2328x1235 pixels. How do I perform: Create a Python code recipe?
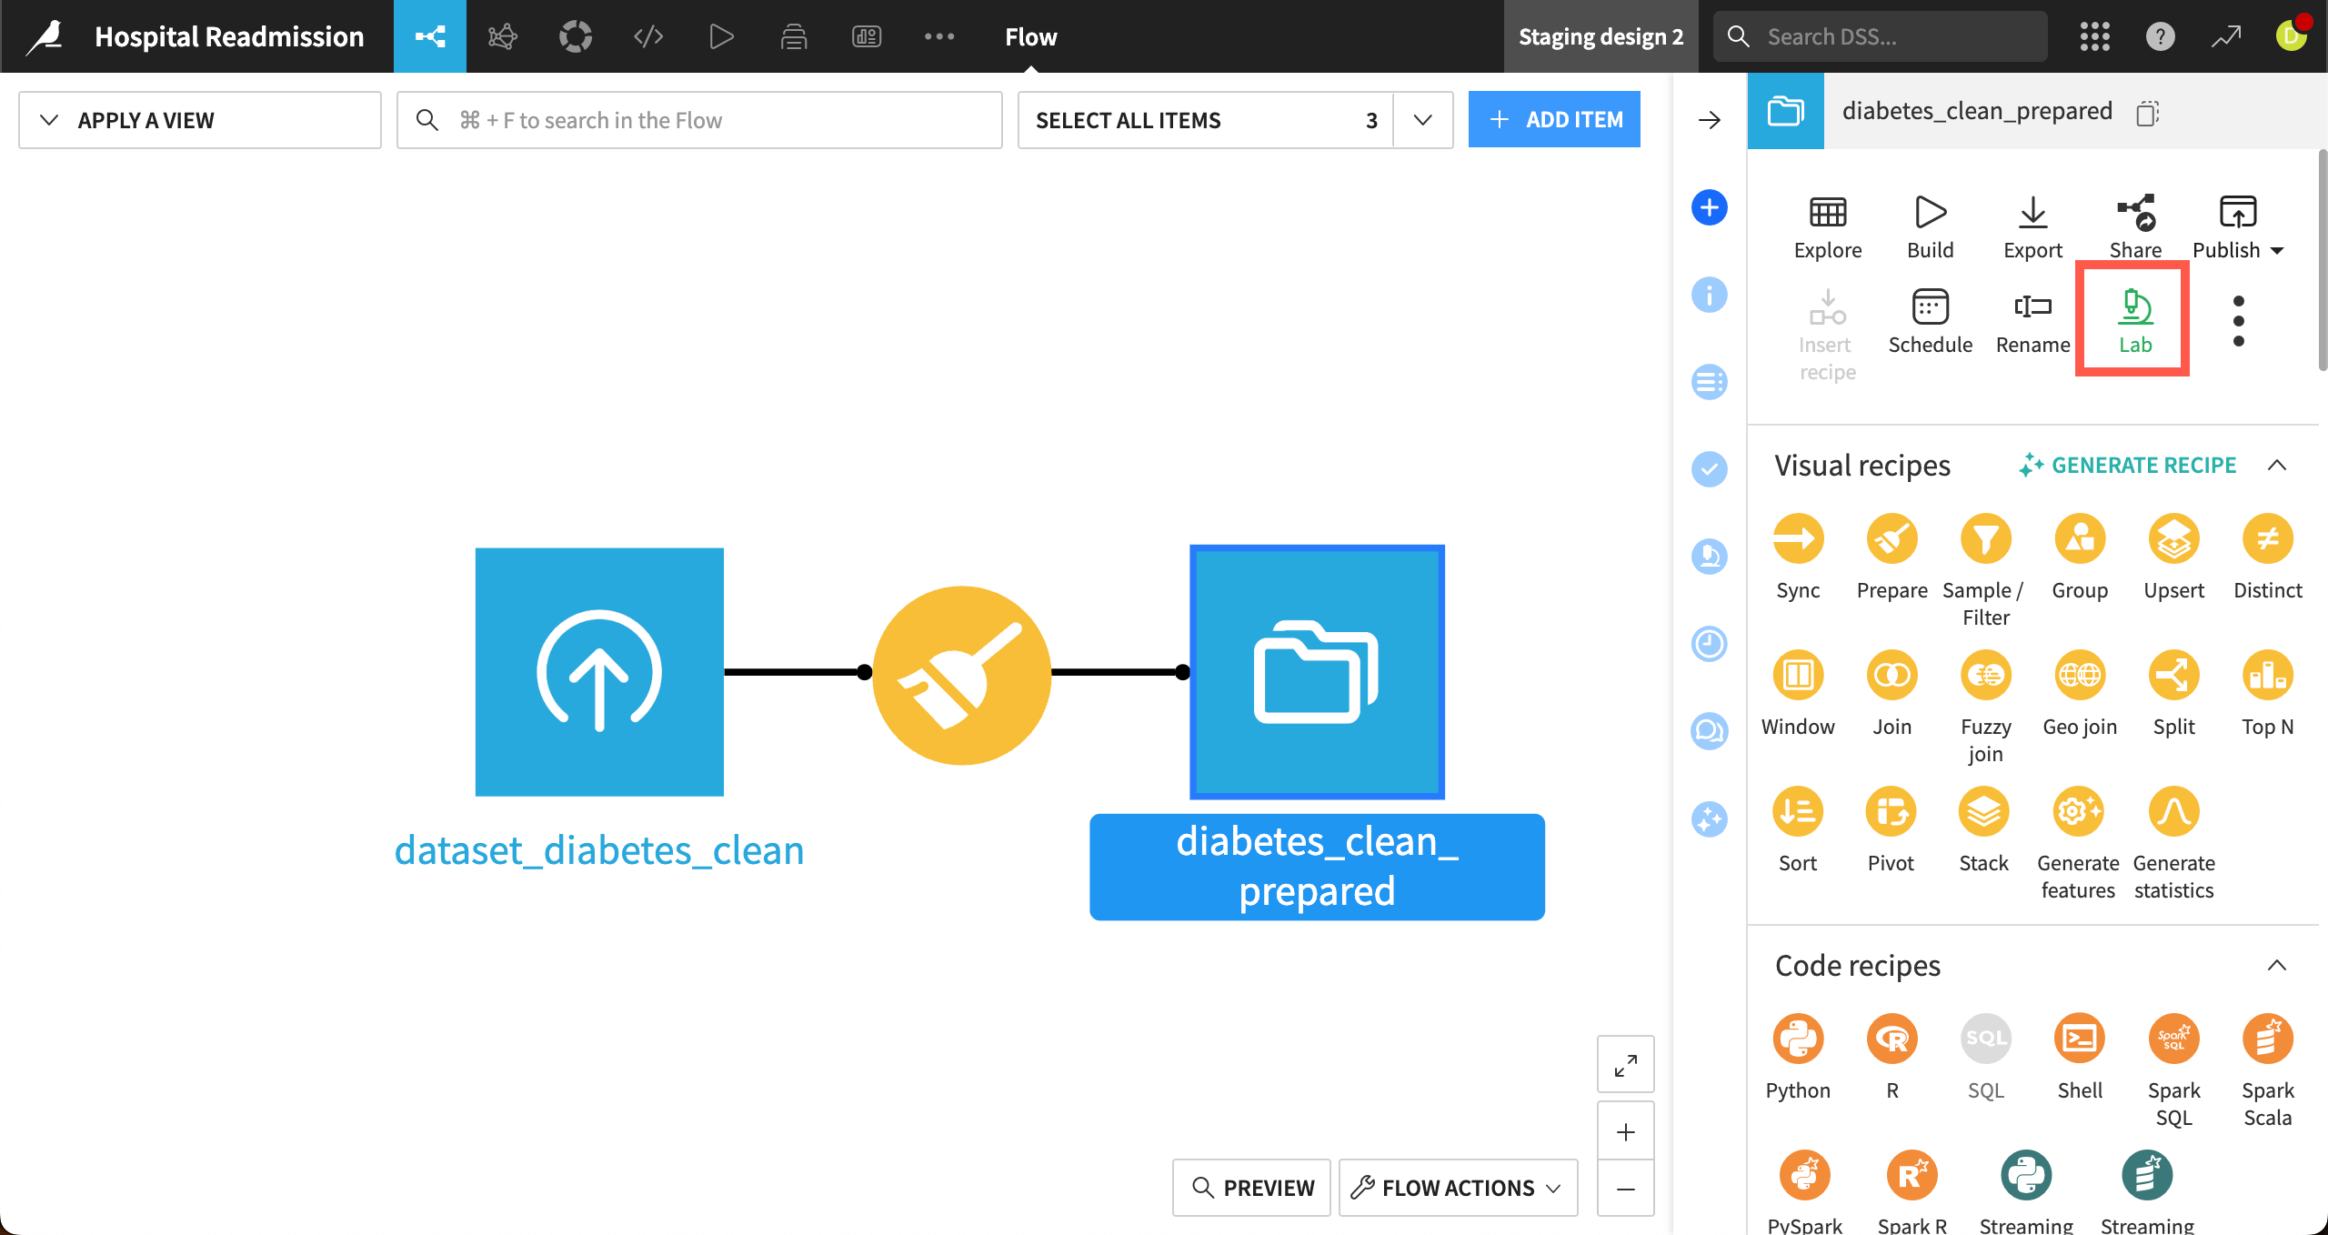(1798, 1039)
